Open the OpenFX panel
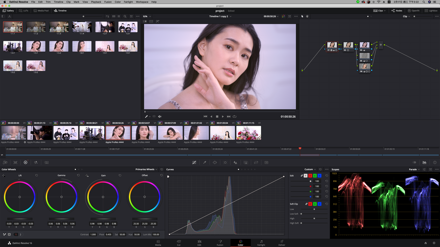 [412, 10]
